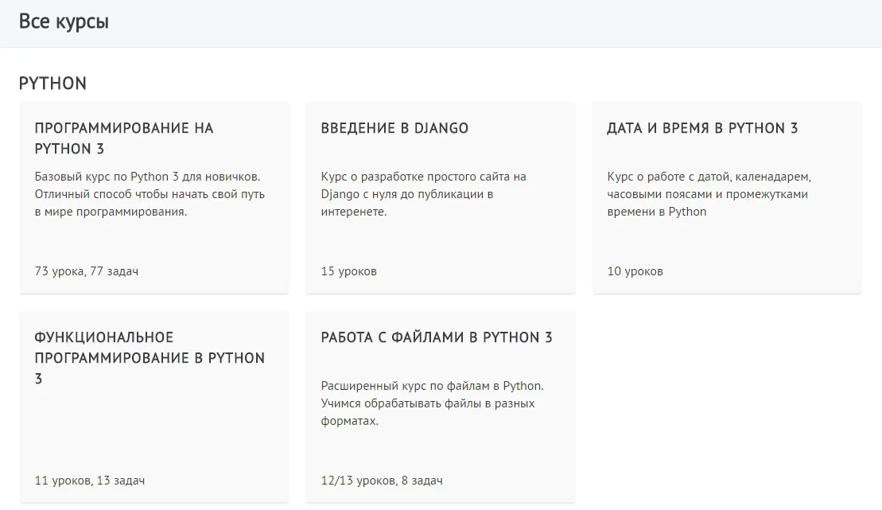The width and height of the screenshot is (882, 510).
Task: Click the '12/13 уроков, 8 задач' progress text
Action: pos(382,481)
